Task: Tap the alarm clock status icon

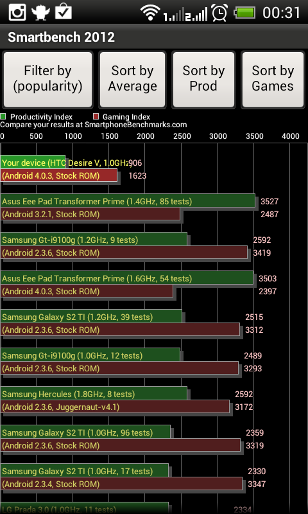Action: click(x=219, y=13)
